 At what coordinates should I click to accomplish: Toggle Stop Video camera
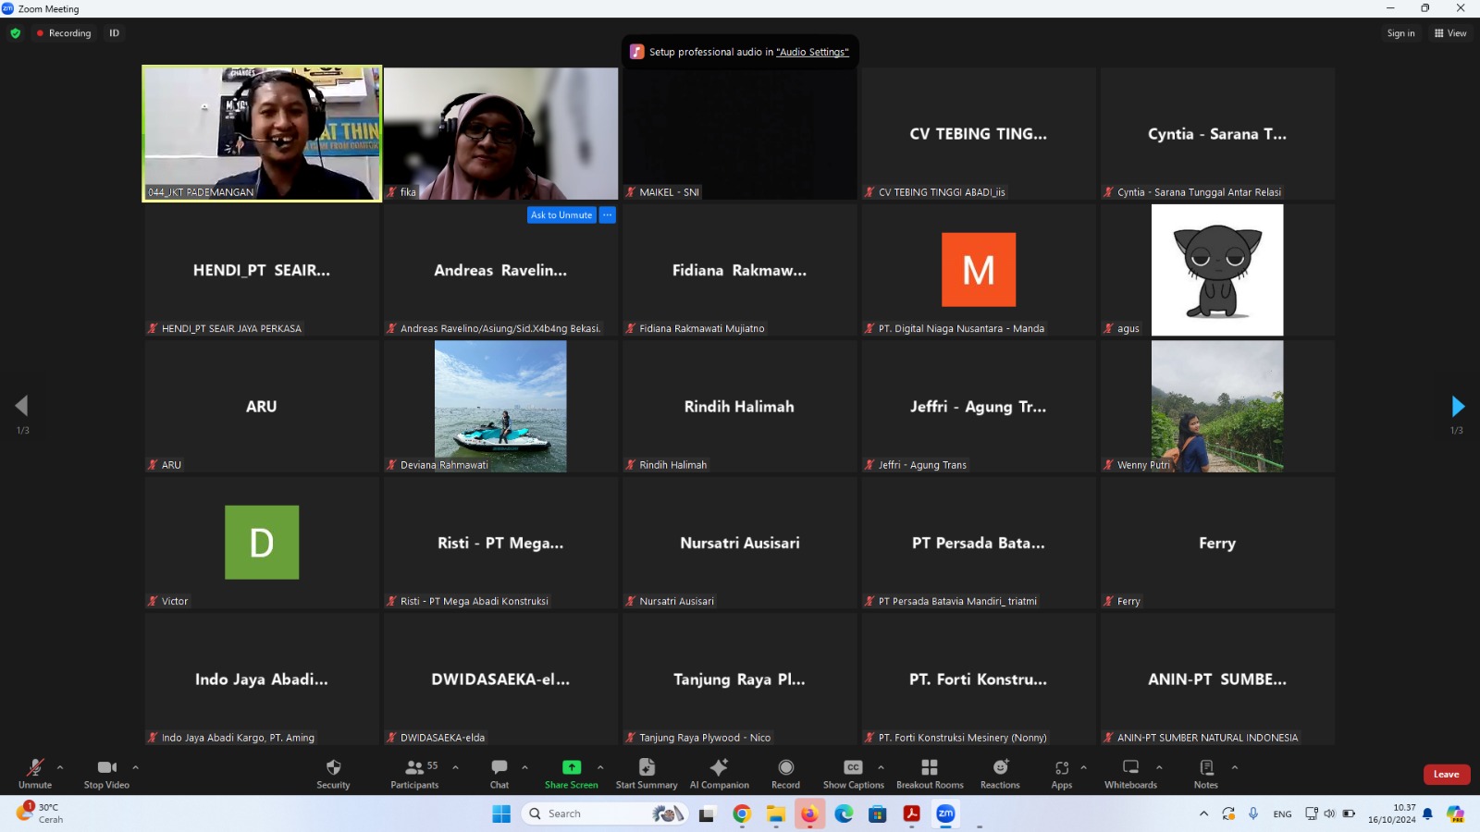[x=106, y=767]
